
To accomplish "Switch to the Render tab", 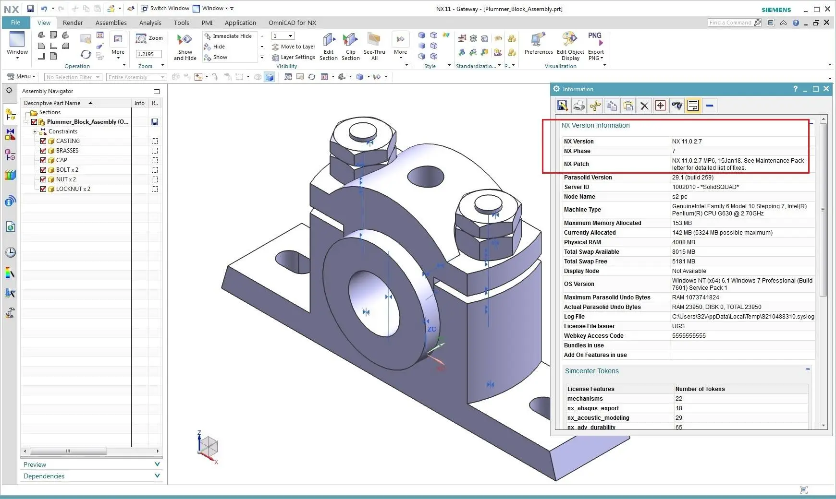I will (73, 23).
